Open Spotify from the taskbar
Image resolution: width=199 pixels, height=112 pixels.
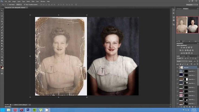tap(34, 110)
